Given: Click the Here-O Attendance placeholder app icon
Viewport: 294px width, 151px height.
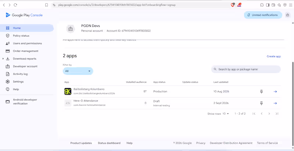Looking at the screenshot, I should [x=68, y=103].
